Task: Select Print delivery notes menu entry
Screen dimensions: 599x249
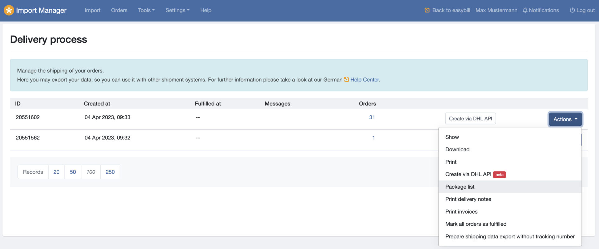Action: point(468,199)
